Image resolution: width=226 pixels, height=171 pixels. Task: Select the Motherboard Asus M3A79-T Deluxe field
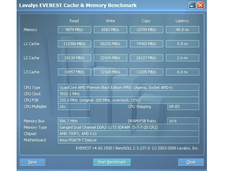[x=128, y=140]
